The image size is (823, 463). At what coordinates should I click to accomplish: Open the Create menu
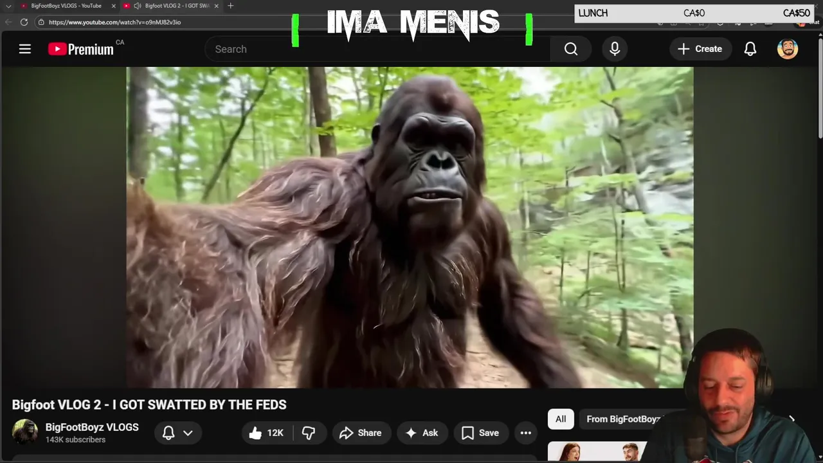click(x=700, y=49)
